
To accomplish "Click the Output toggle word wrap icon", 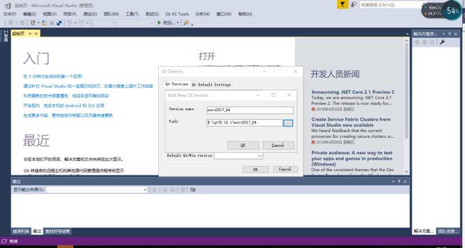I will [x=193, y=190].
